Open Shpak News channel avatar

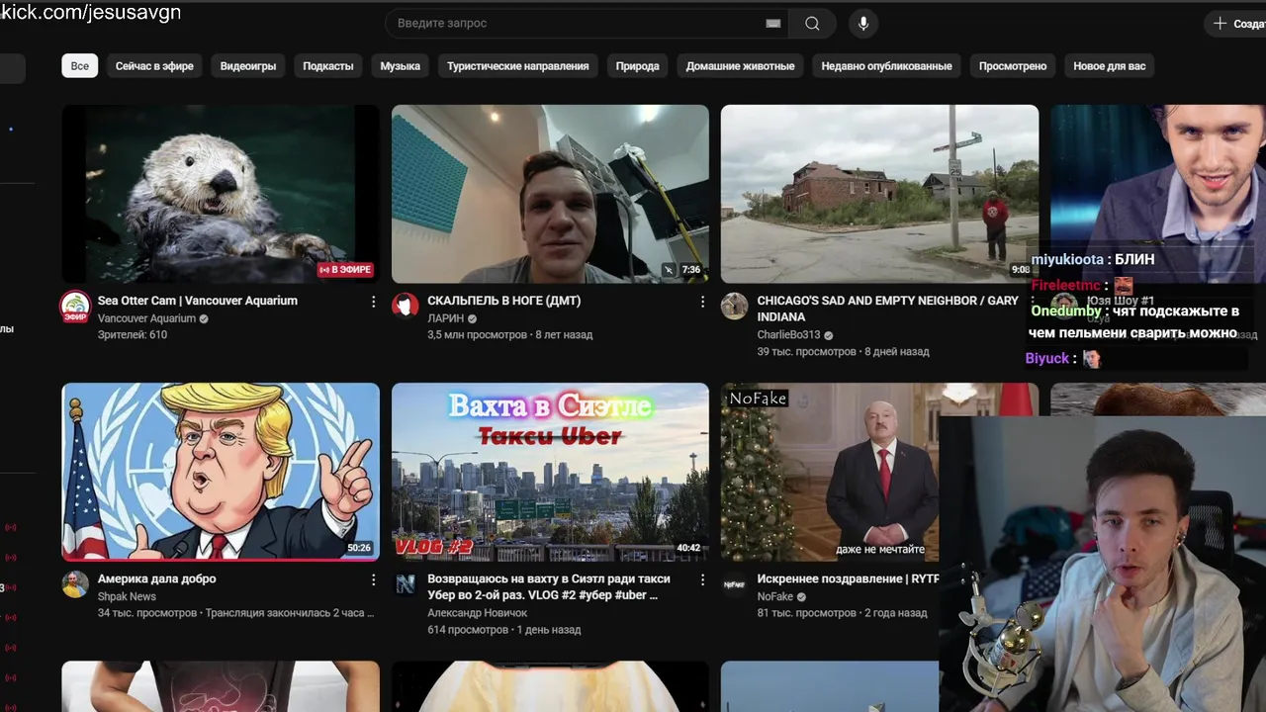coord(75,583)
